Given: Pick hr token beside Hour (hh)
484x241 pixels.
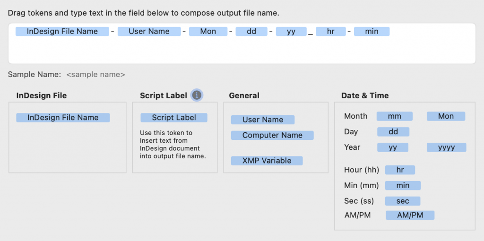Looking at the screenshot, I should (400, 170).
